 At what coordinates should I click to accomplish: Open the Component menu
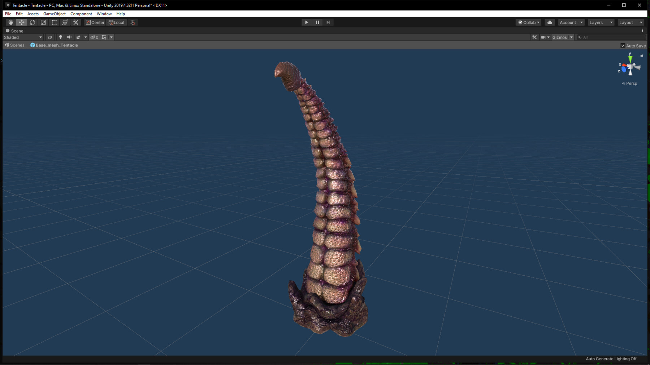click(x=81, y=14)
